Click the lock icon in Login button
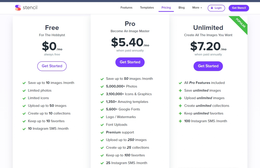This screenshot has height=168, width=260. (212, 8)
